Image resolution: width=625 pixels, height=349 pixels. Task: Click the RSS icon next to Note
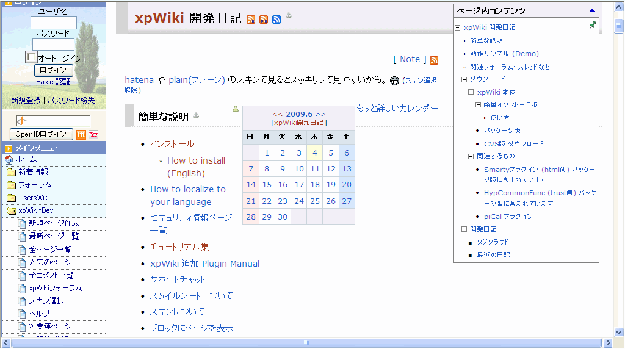[434, 60]
